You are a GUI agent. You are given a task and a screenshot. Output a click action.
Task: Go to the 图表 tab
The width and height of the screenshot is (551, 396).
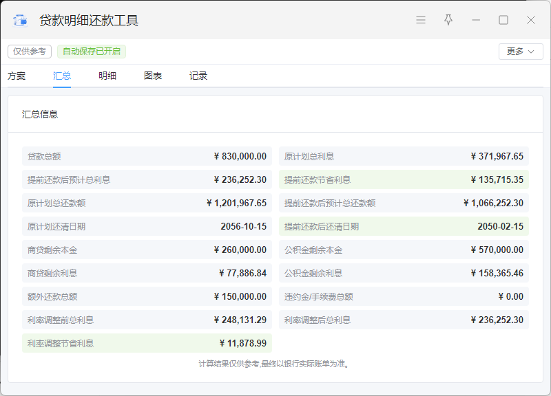click(x=153, y=76)
